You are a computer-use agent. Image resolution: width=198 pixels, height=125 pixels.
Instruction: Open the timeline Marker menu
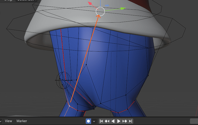point(22,121)
